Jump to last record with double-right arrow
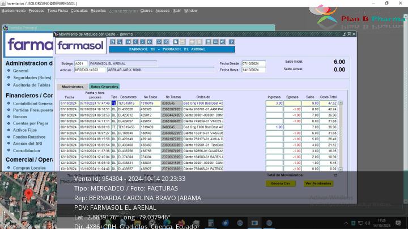408x229 pixels. 150,42
